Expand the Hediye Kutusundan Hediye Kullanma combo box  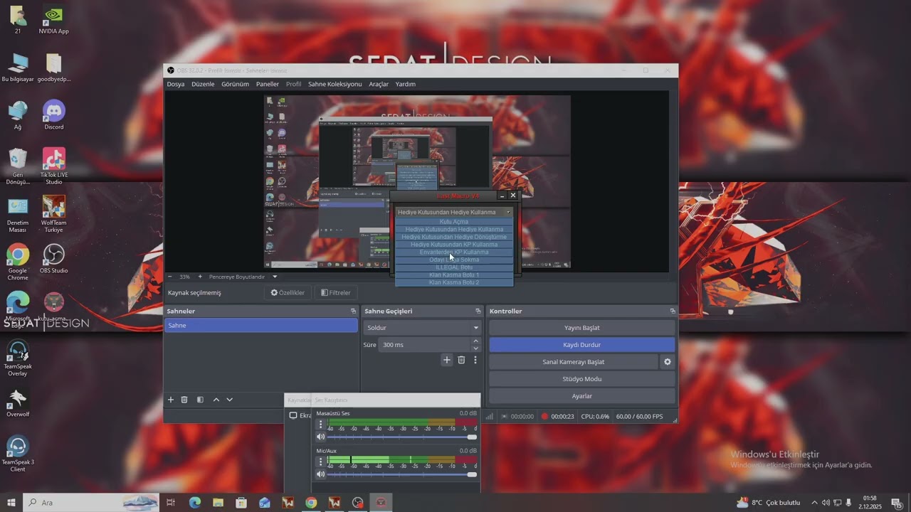tap(454, 212)
